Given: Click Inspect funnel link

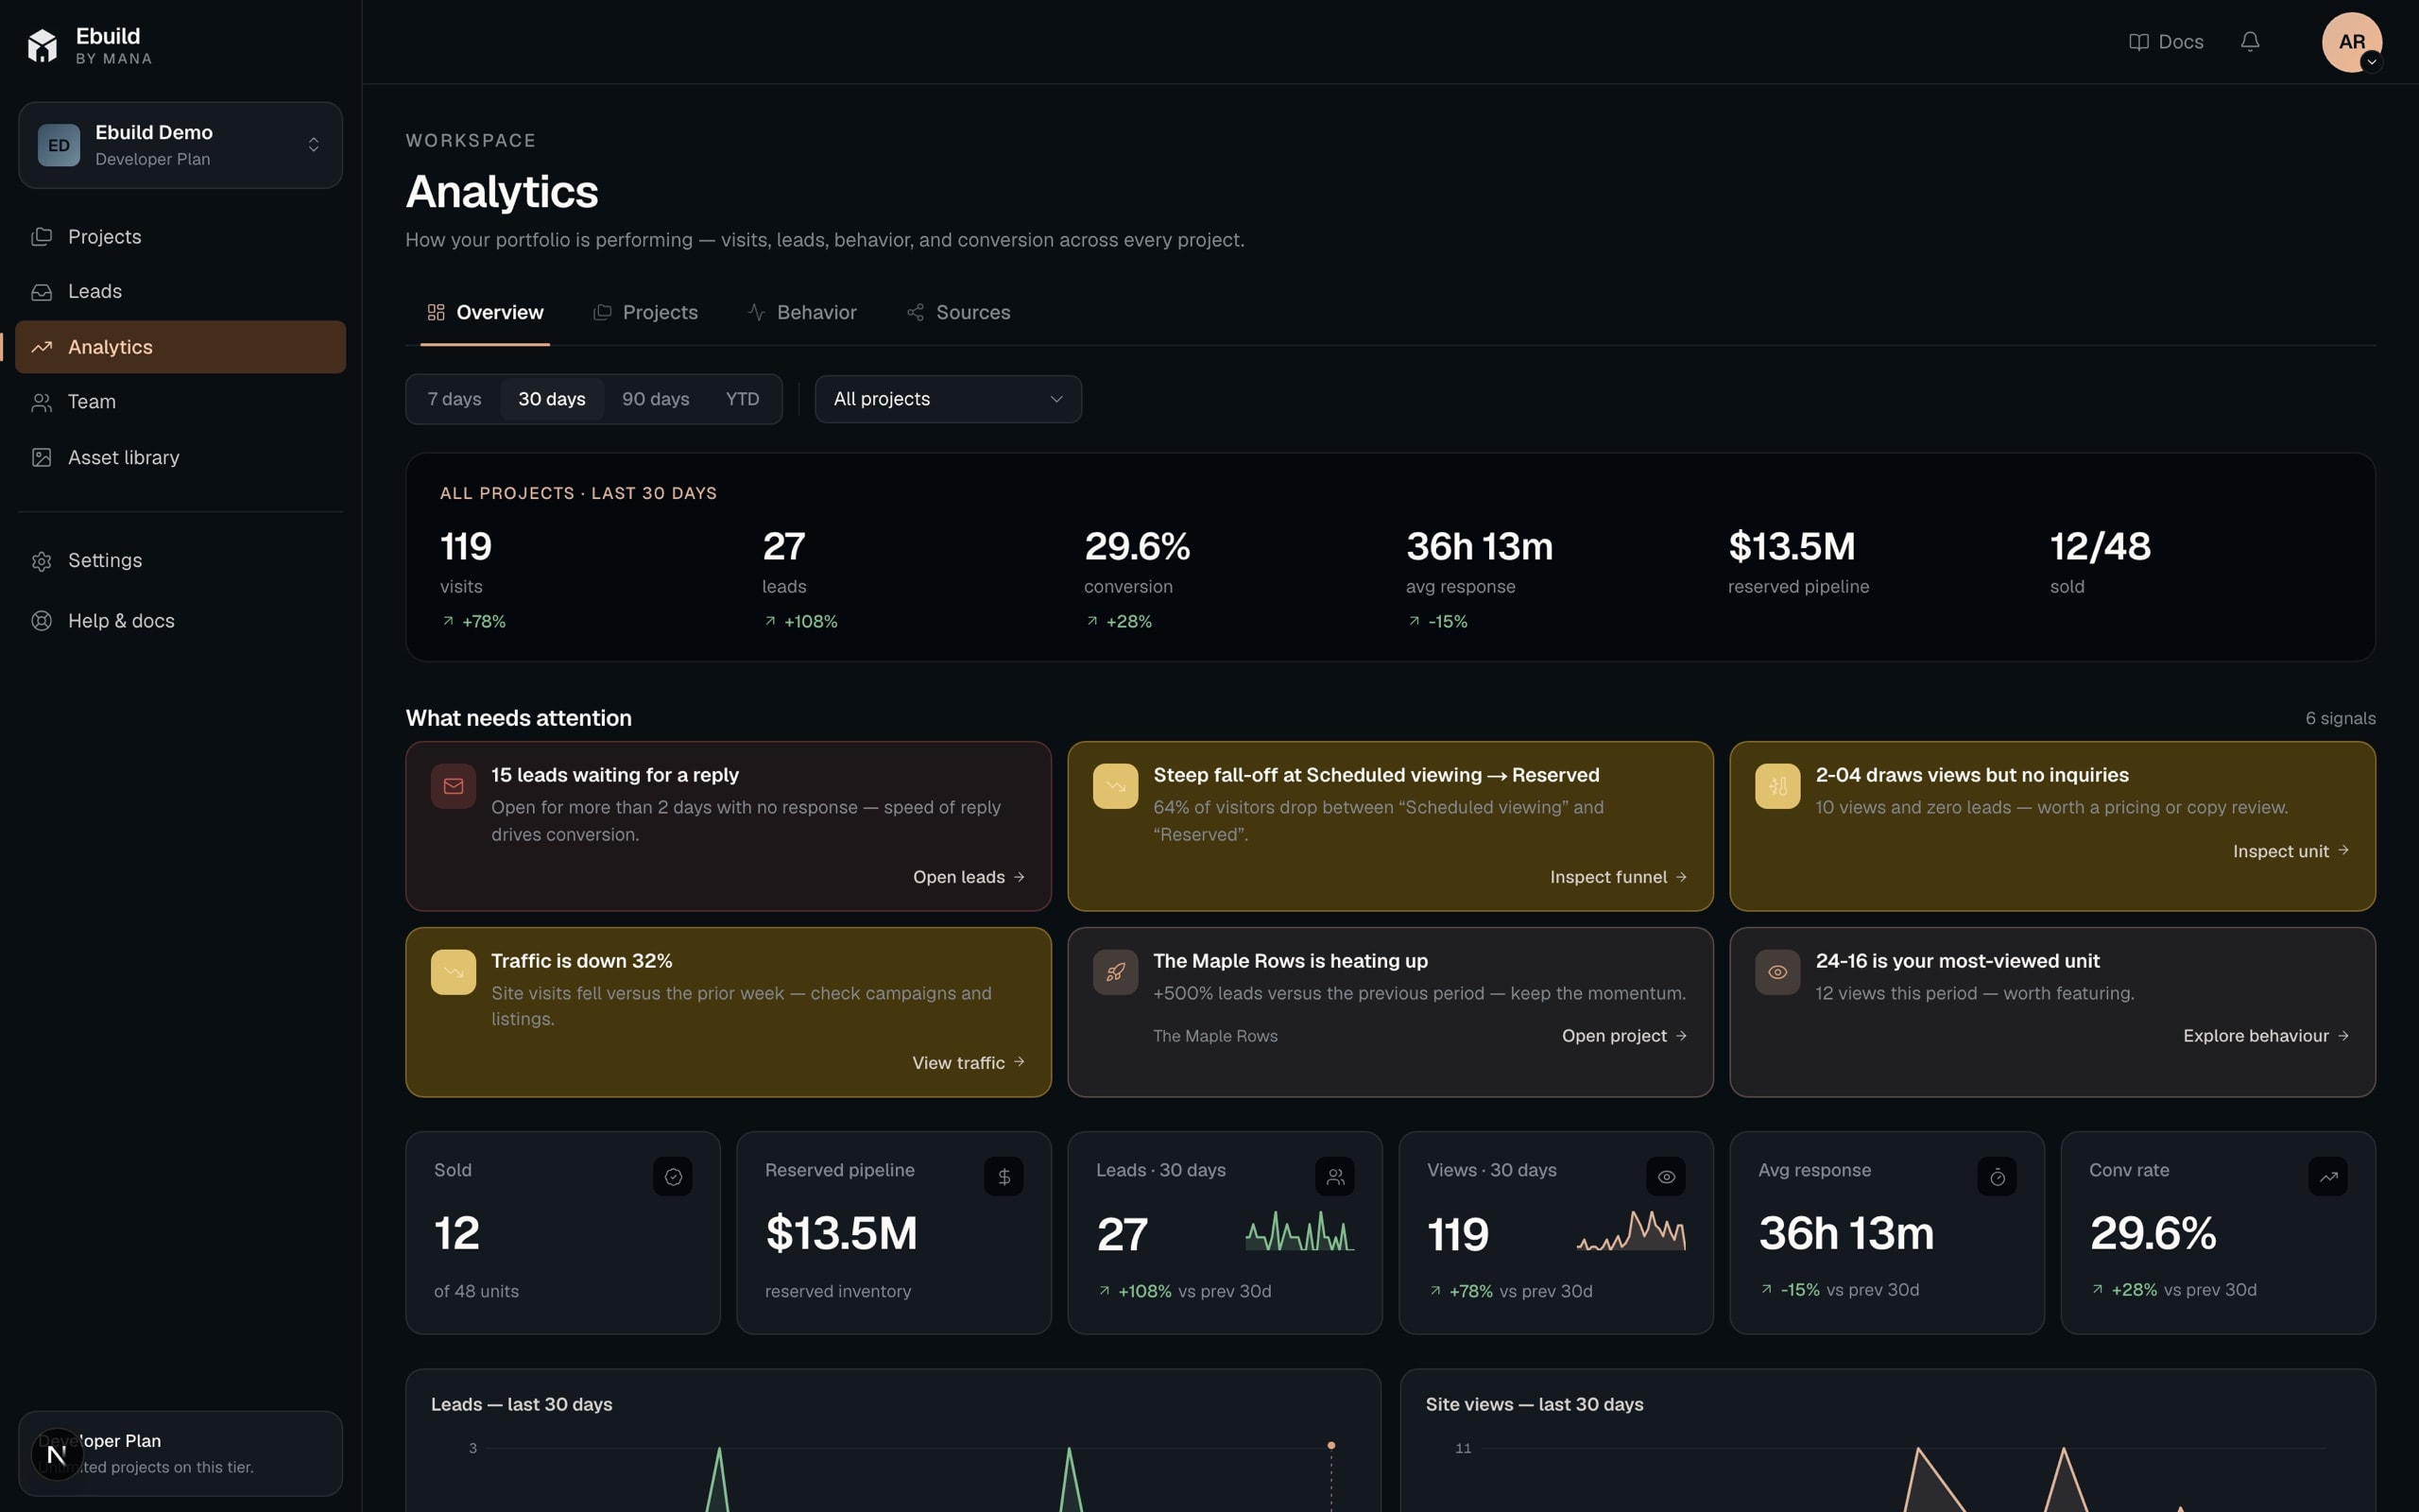Looking at the screenshot, I should [1619, 877].
